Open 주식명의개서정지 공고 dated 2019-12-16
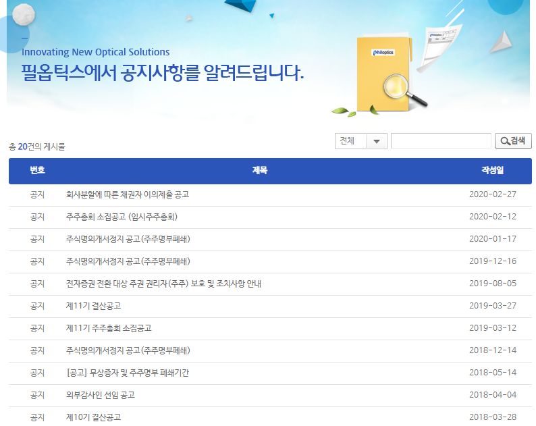 pyautogui.click(x=128, y=261)
